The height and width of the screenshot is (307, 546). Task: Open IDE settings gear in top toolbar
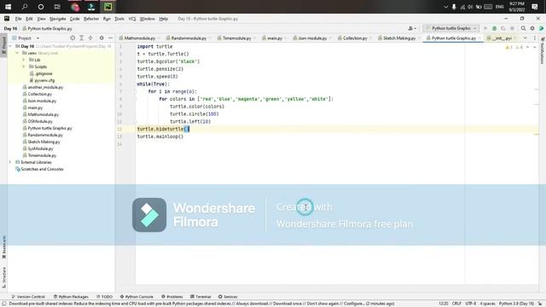[x=532, y=28]
